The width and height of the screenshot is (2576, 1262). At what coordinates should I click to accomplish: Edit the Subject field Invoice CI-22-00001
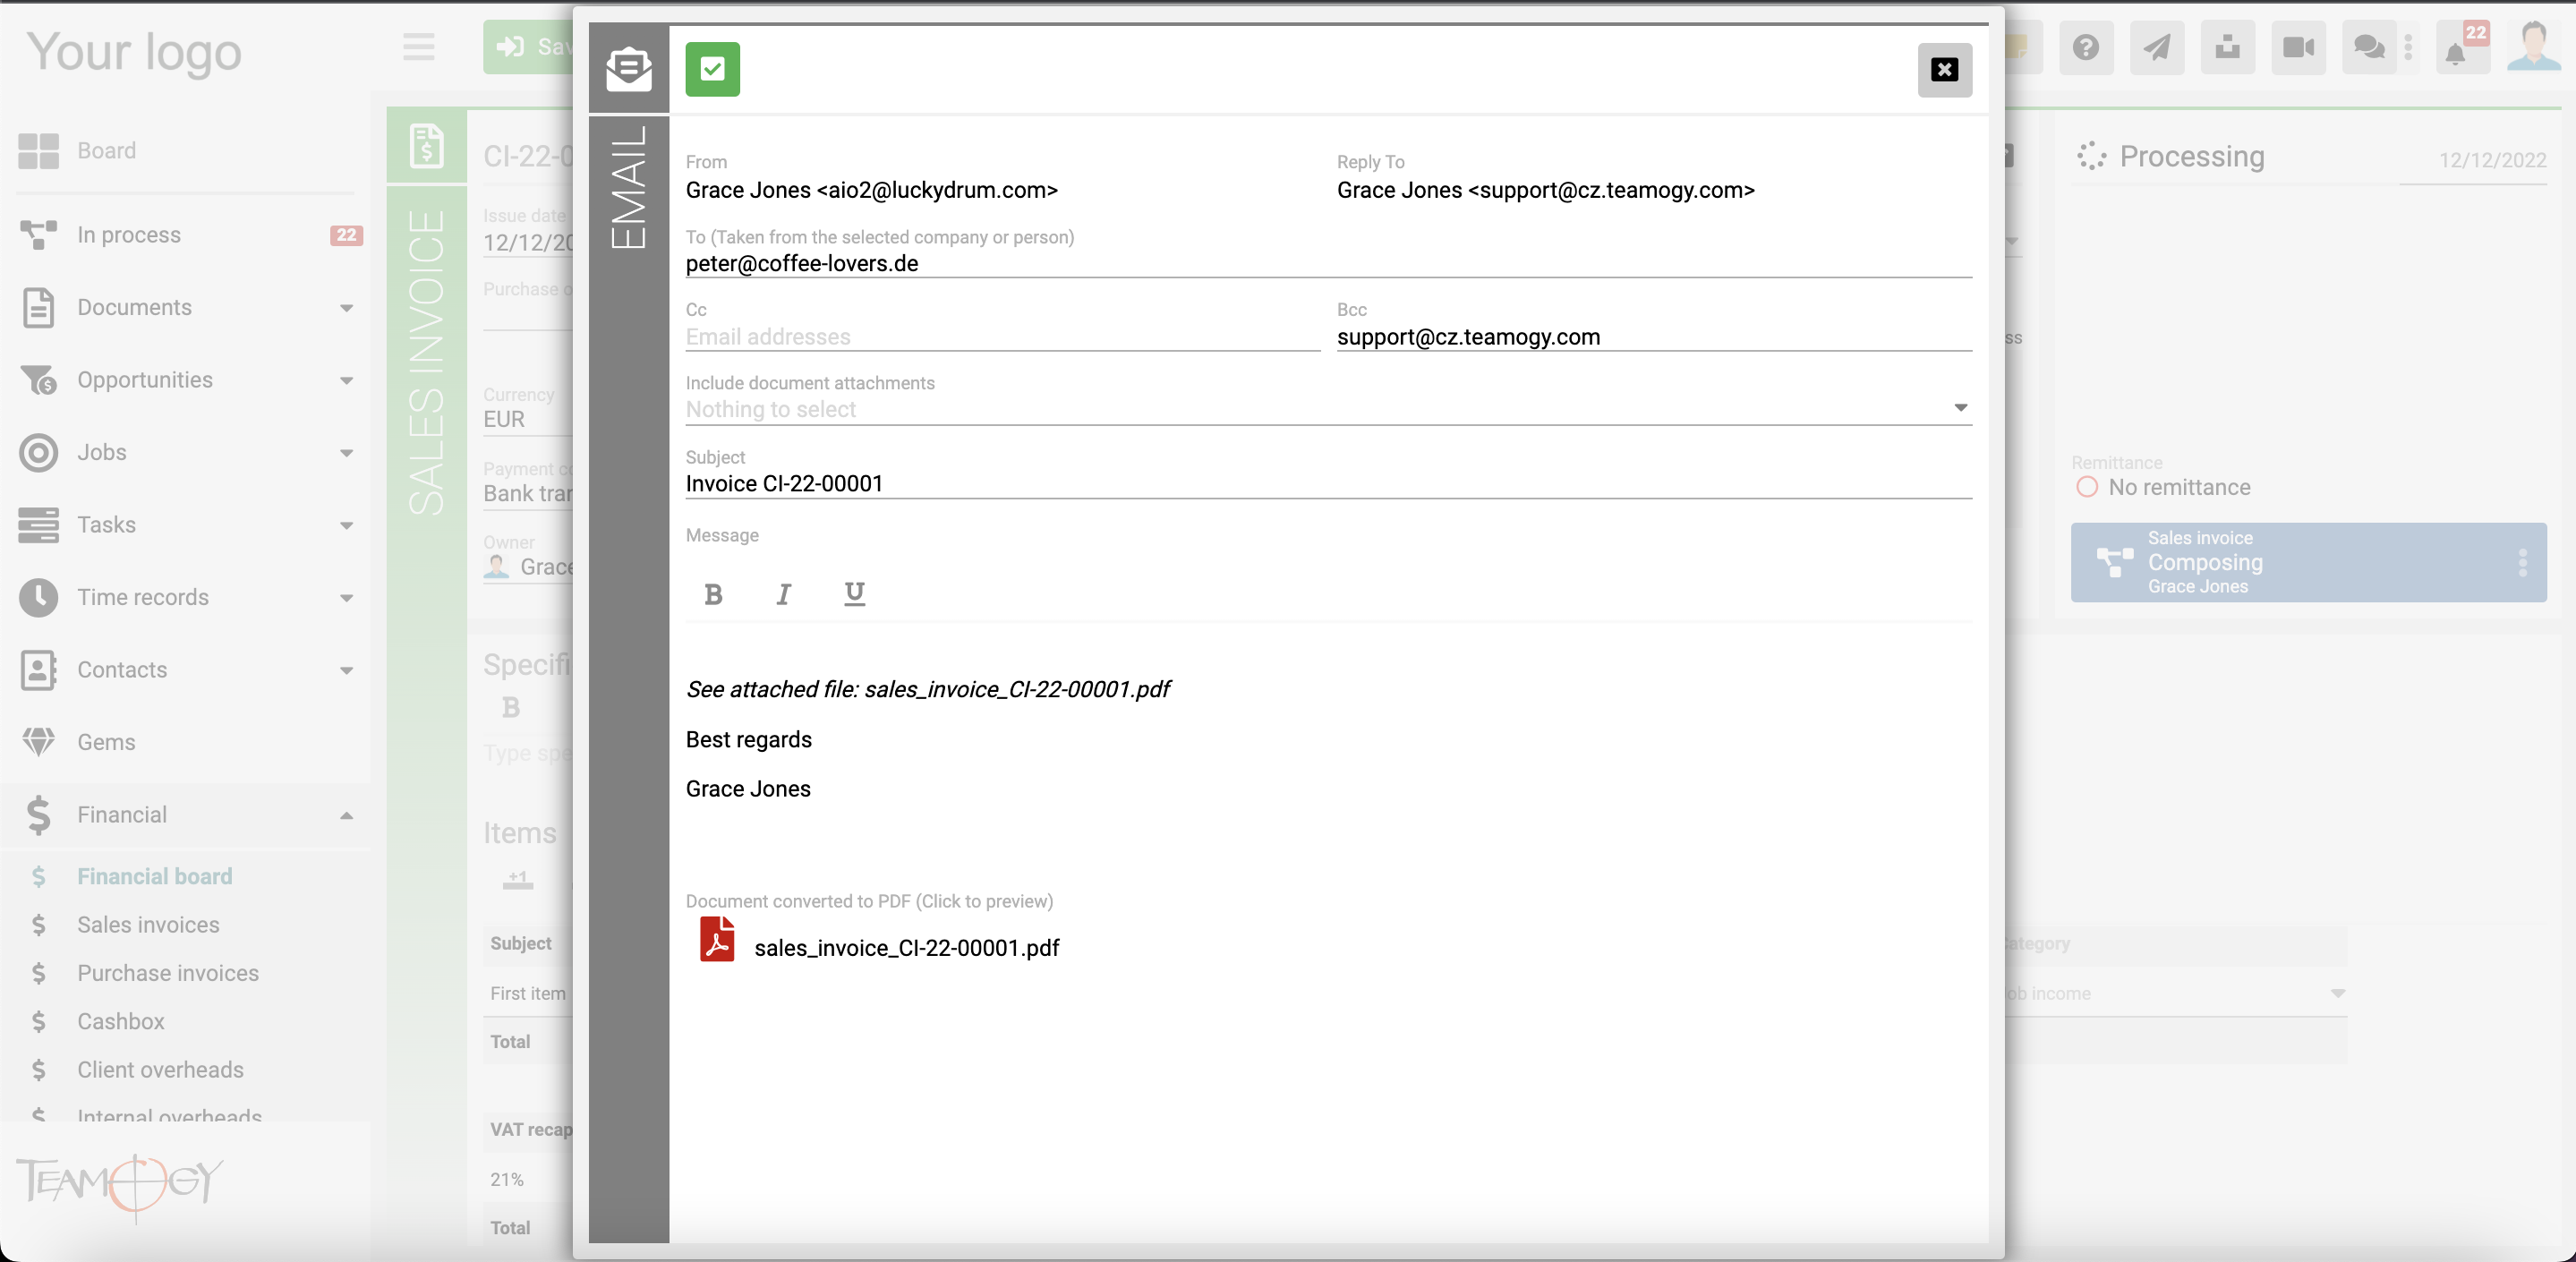click(1328, 484)
